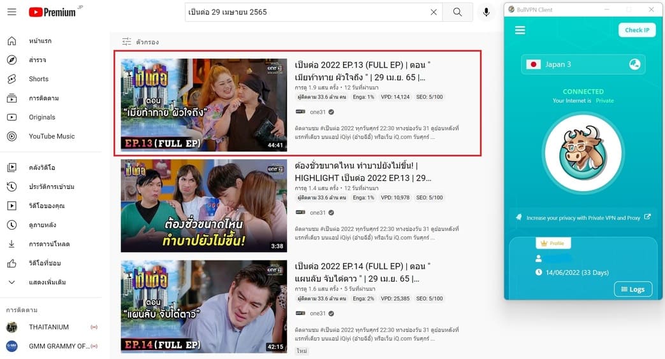Open BullVPN hamburger menu icon
The height and width of the screenshot is (359, 665).
[520, 30]
